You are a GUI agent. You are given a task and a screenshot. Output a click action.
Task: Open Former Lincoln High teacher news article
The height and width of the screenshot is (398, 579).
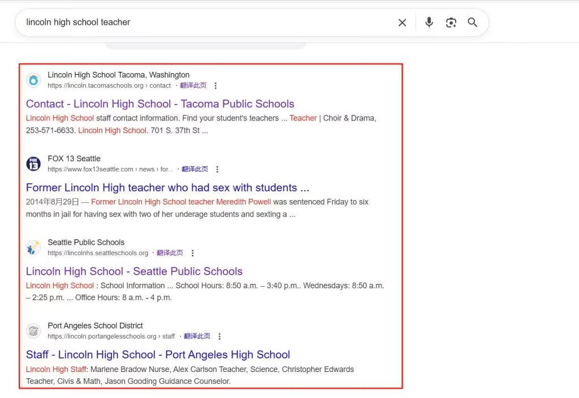click(167, 188)
